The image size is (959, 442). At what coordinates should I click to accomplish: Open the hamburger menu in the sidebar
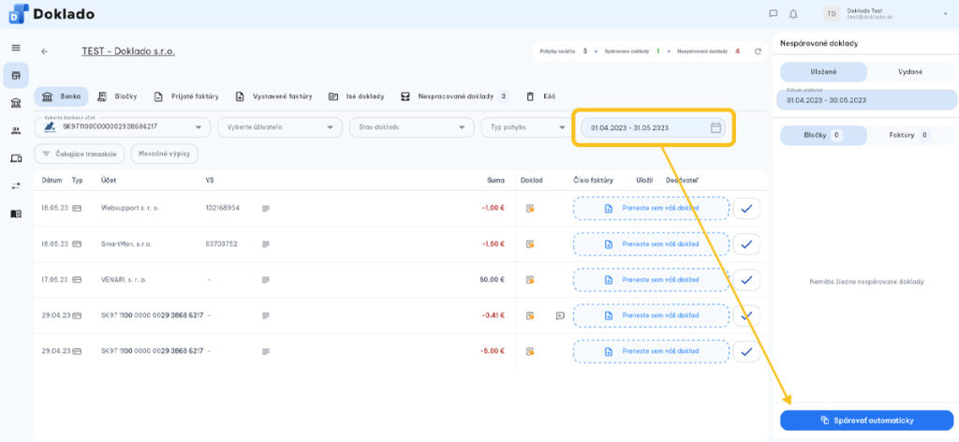point(16,48)
